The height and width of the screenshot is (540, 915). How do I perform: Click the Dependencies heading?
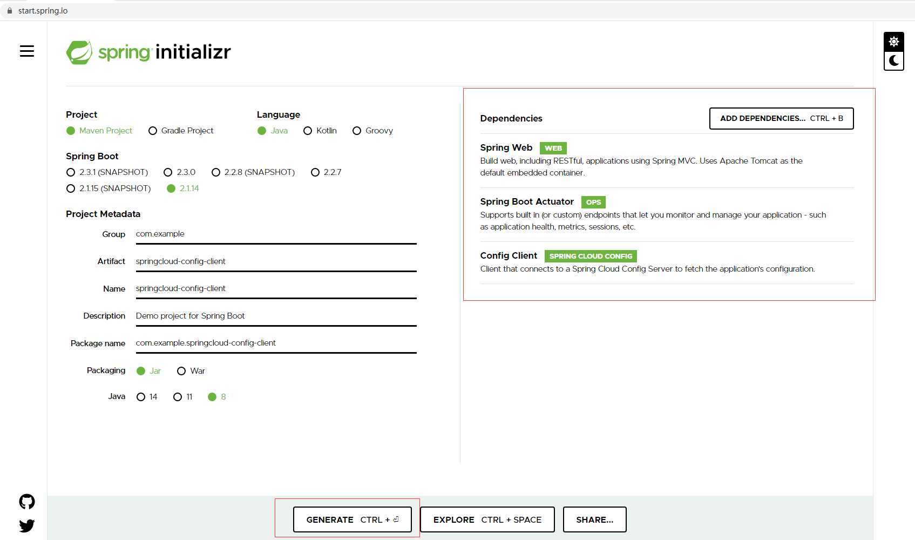(511, 118)
